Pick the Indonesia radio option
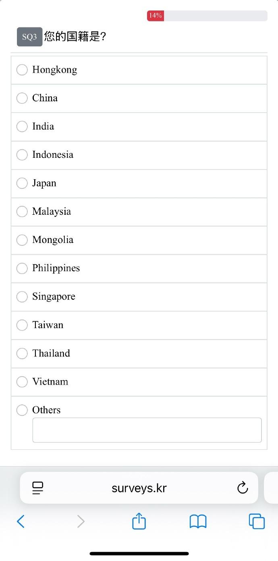 click(x=22, y=155)
